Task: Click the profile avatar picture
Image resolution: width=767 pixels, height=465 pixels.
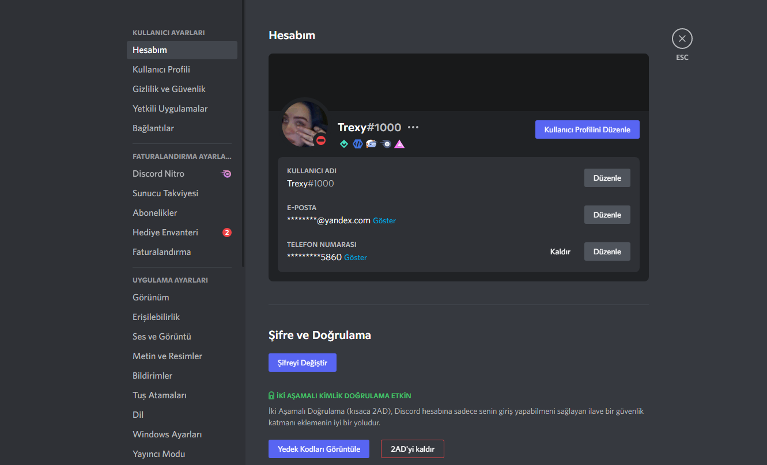Action: [305, 124]
